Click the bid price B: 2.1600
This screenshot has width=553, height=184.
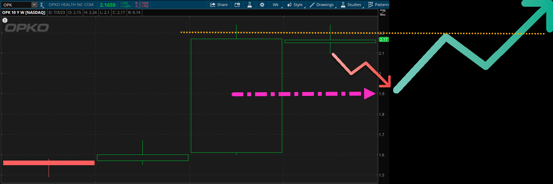click(x=142, y=3)
